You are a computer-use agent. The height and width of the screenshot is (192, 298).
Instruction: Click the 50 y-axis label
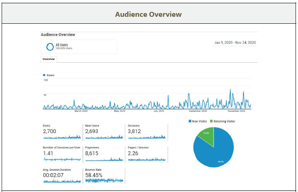pos(45,95)
